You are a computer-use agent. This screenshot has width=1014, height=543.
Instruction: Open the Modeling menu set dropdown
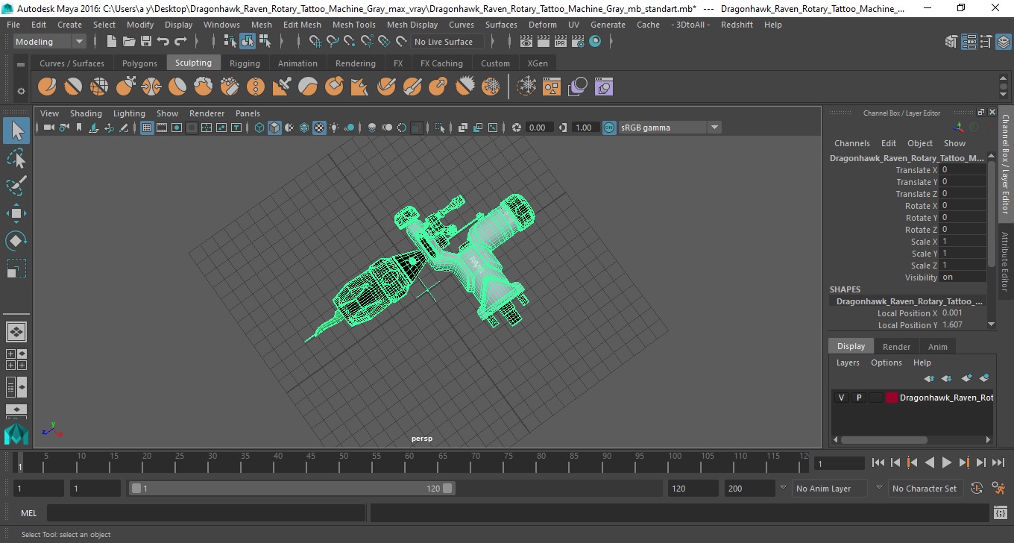click(x=49, y=42)
